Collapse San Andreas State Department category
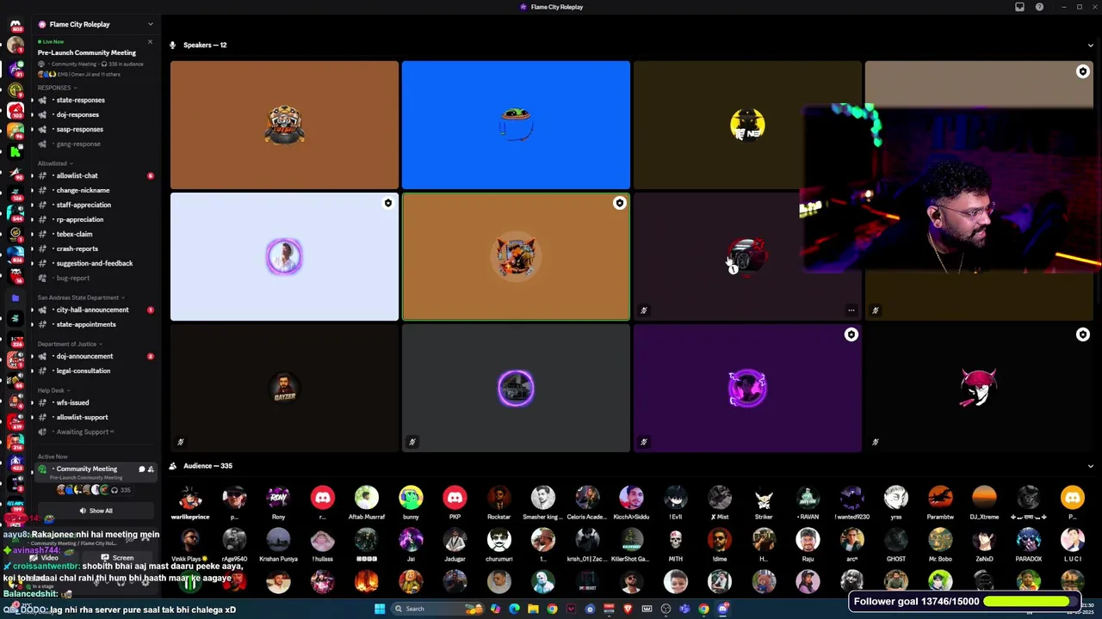 81,297
